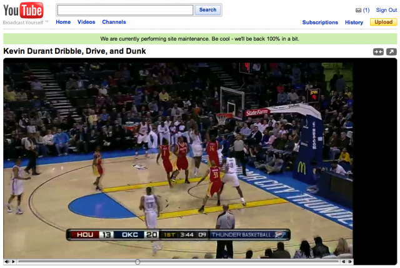The height and width of the screenshot is (268, 400).
Task: Go to the Home tab
Action: (x=63, y=22)
